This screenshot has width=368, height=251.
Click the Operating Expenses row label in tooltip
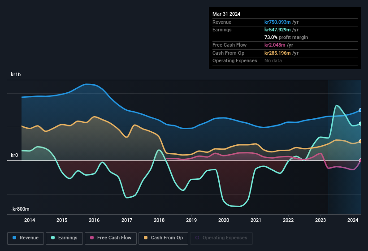tap(235, 61)
